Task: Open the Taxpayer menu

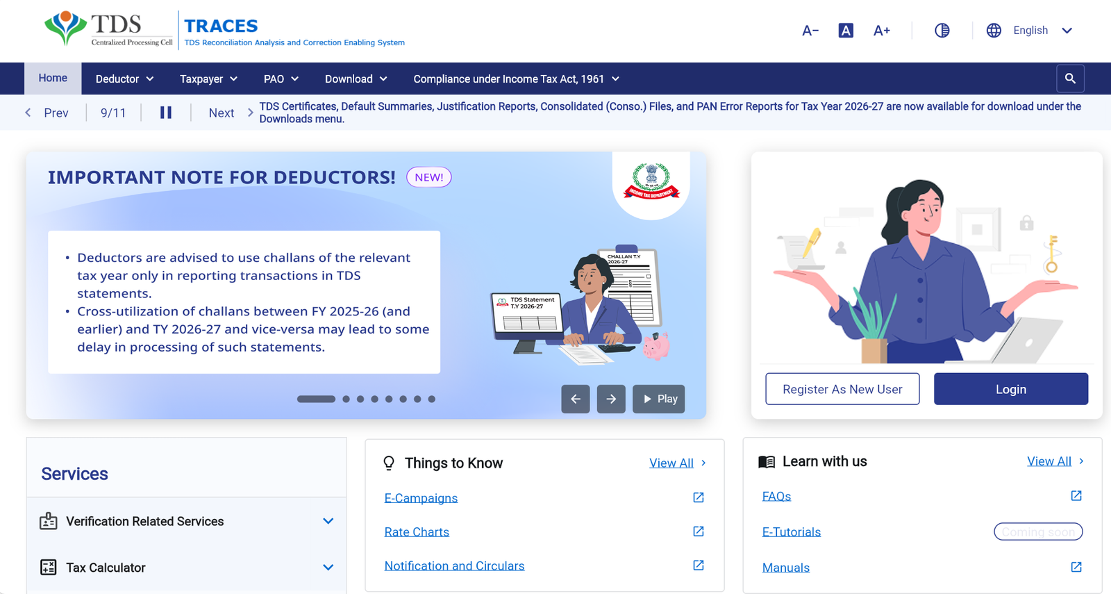Action: coord(208,79)
